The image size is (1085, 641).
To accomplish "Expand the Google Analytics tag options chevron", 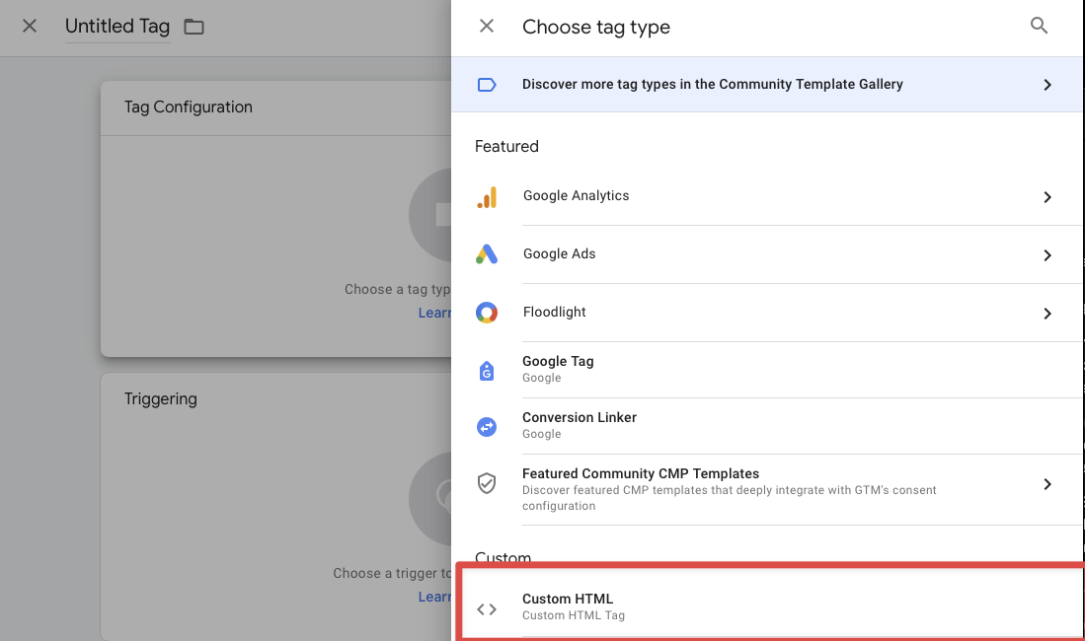I will pyautogui.click(x=1047, y=196).
